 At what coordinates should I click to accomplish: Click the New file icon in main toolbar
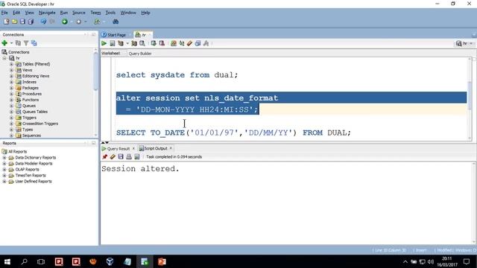[7, 22]
